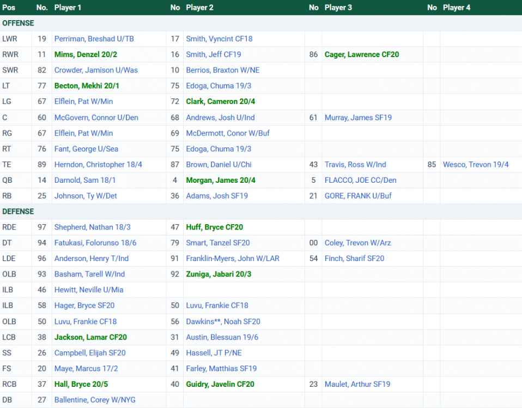
Task: Click Maye, Marcus 17/2 link
Action: [x=86, y=368]
